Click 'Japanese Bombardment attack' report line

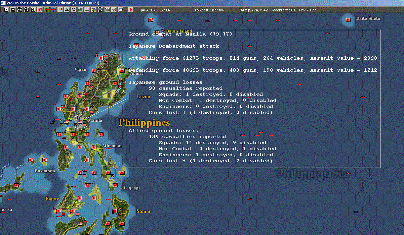coord(174,46)
